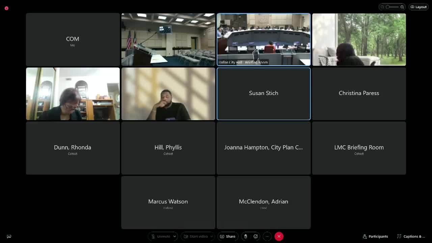Open the Participants panel
The height and width of the screenshot is (243, 432).
pos(375,236)
